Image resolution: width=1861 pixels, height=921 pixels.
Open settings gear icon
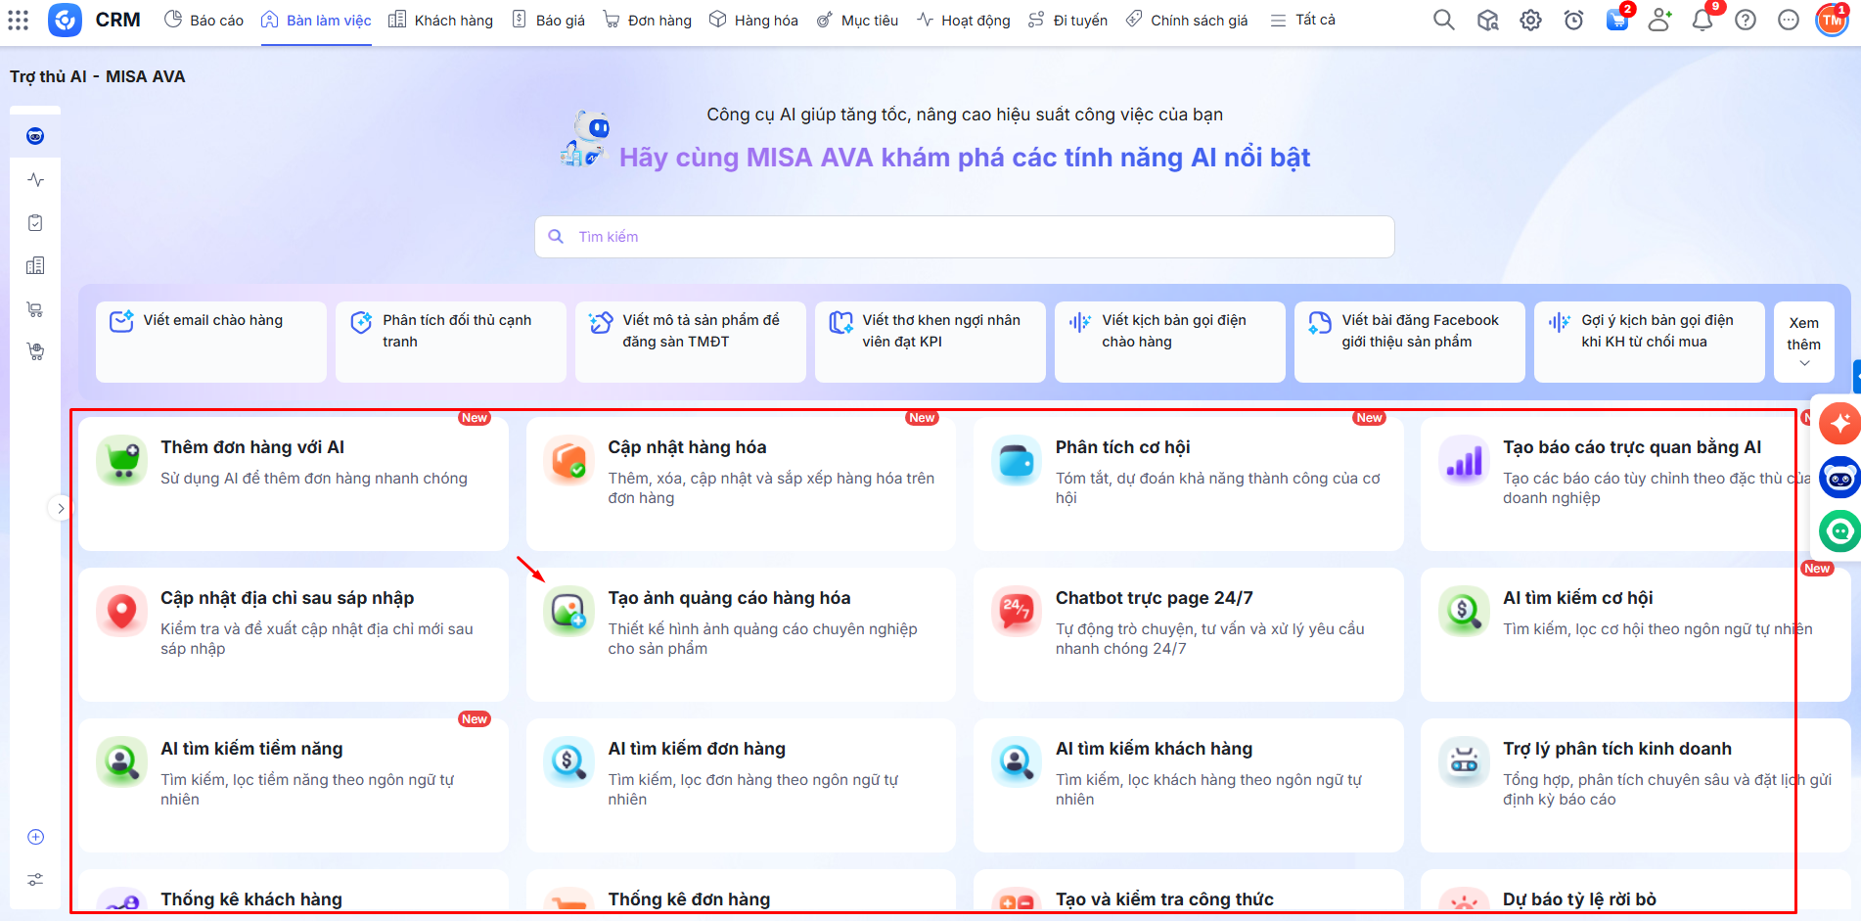(x=1530, y=20)
